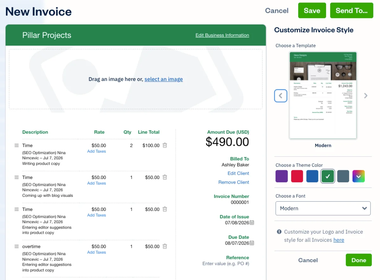Cancel the new invoice at top
Screen dimensions: 380x280
tap(277, 10)
